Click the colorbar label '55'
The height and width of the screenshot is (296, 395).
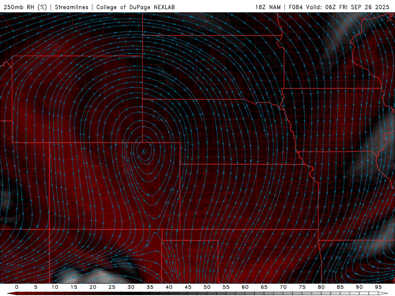226,287
